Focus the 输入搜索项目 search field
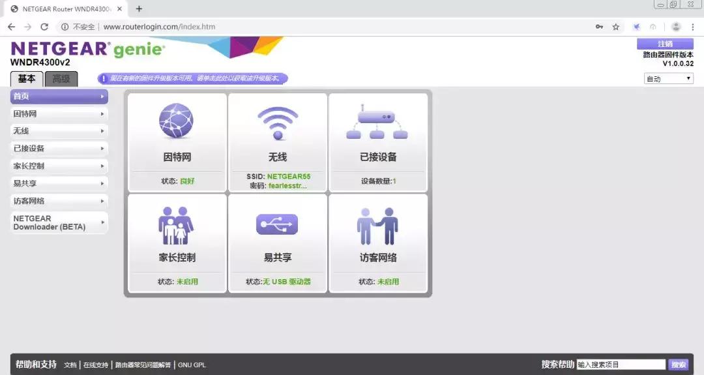704x375 pixels. click(621, 364)
